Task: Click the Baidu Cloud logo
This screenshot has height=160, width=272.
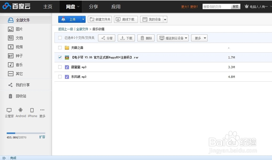Action: tap(17, 6)
